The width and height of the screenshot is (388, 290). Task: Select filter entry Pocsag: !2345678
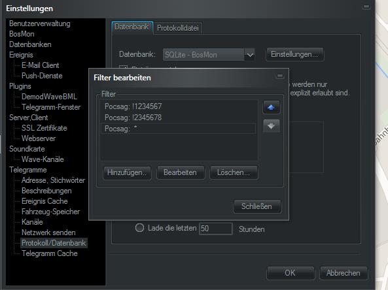click(178, 118)
